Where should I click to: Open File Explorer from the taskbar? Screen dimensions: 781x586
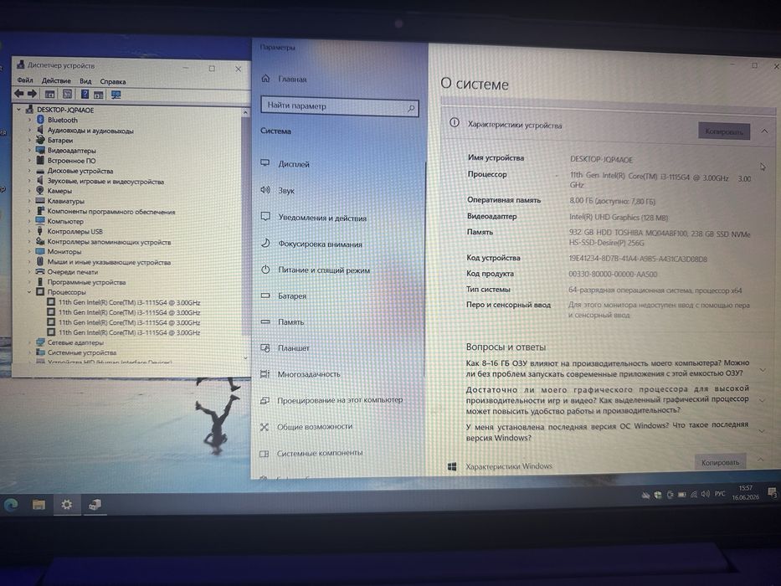tap(39, 505)
